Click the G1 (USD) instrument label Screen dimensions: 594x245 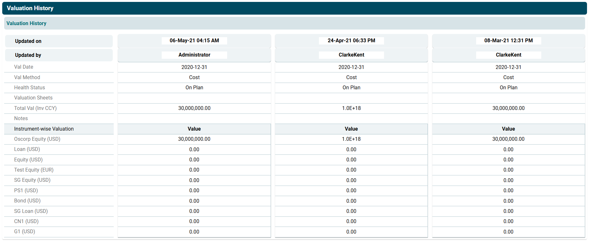tap(24, 231)
